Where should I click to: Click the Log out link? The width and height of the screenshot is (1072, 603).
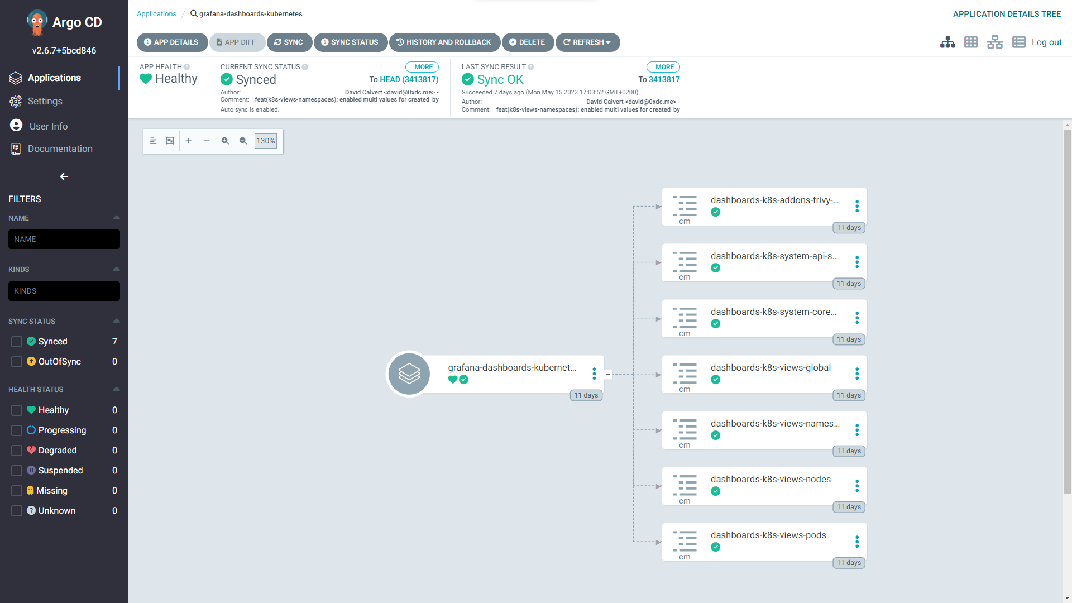(x=1046, y=42)
